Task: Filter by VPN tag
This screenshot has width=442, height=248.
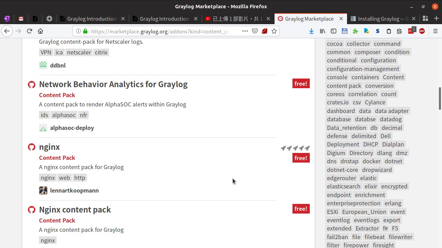Action: (46, 52)
